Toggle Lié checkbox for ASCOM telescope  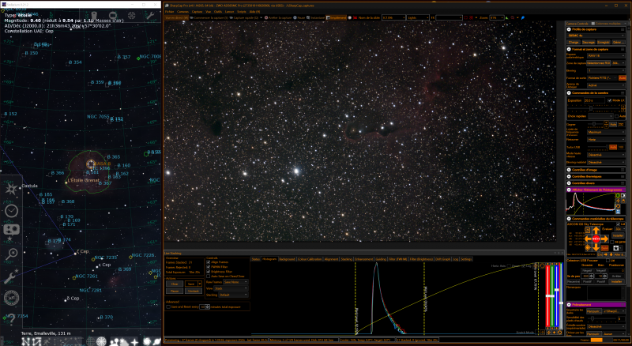619,224
